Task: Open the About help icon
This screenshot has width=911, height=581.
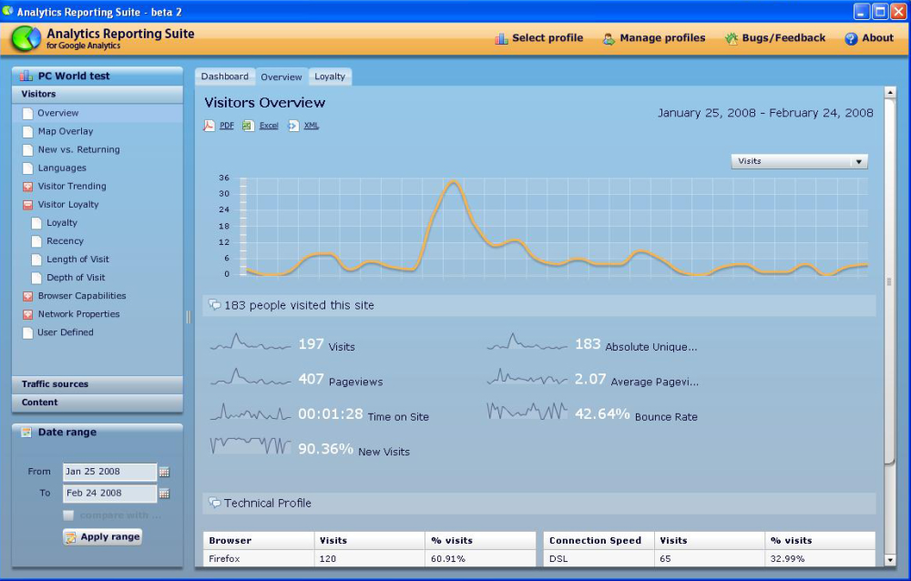Action: [x=851, y=38]
